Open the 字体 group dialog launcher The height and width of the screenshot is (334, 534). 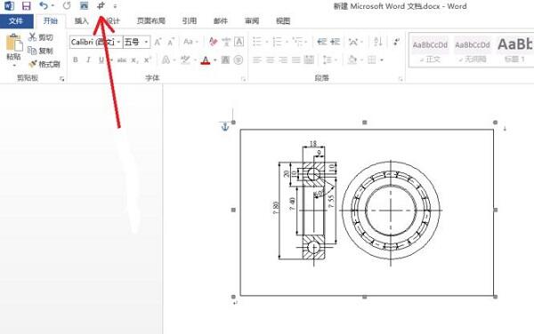point(243,79)
